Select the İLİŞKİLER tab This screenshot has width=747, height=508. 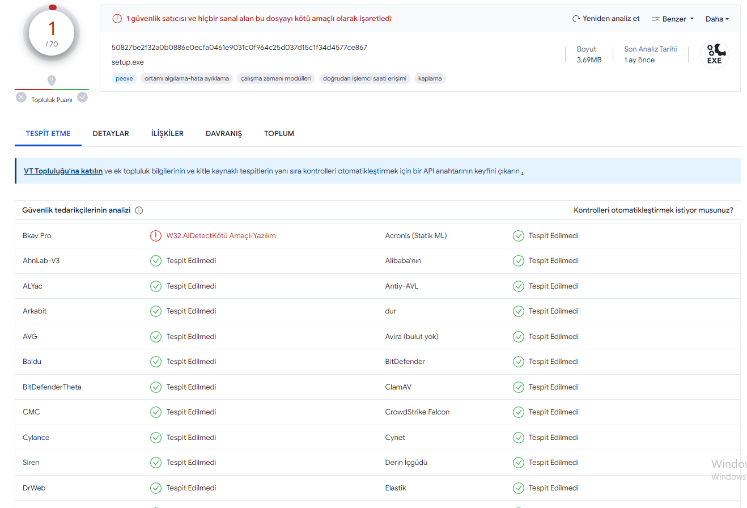click(167, 134)
